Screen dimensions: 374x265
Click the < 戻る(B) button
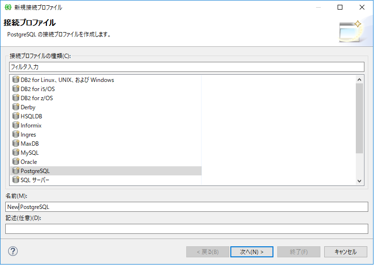pos(208,252)
